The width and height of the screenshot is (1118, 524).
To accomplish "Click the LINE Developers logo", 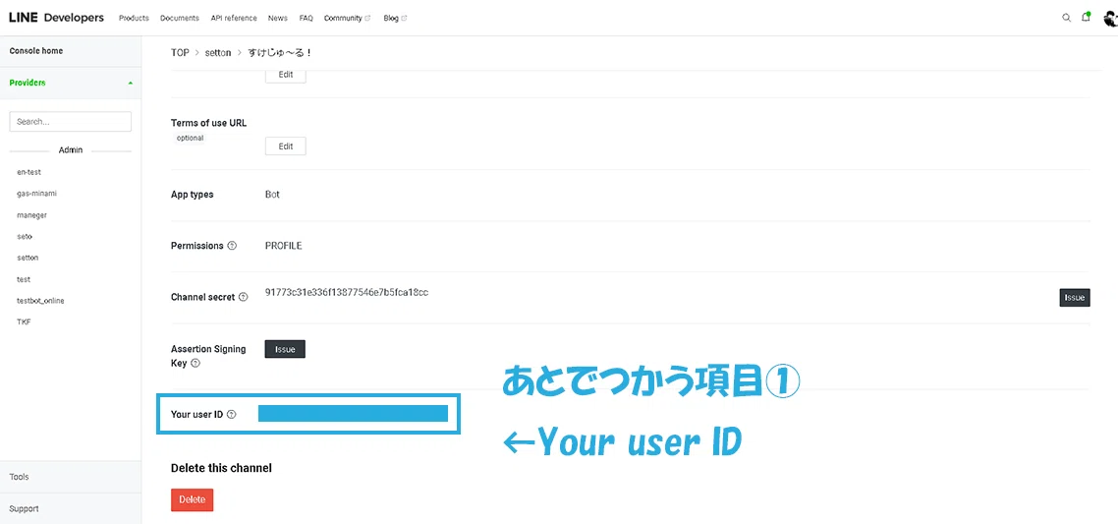I will pyautogui.click(x=56, y=18).
